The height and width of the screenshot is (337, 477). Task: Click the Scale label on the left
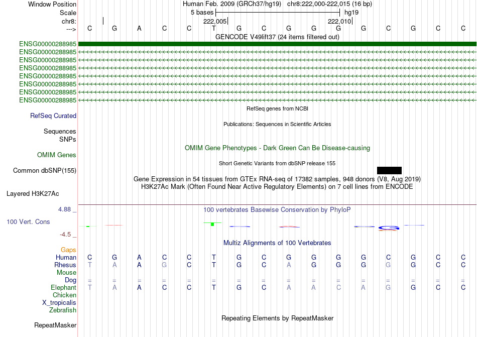[x=68, y=13]
